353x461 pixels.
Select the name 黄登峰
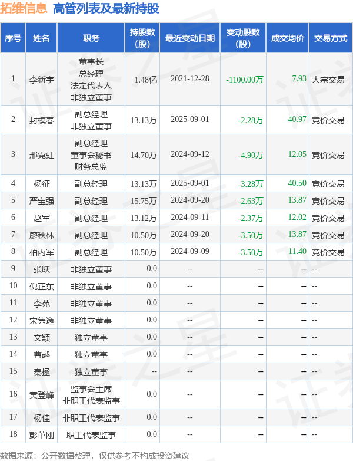(41, 394)
